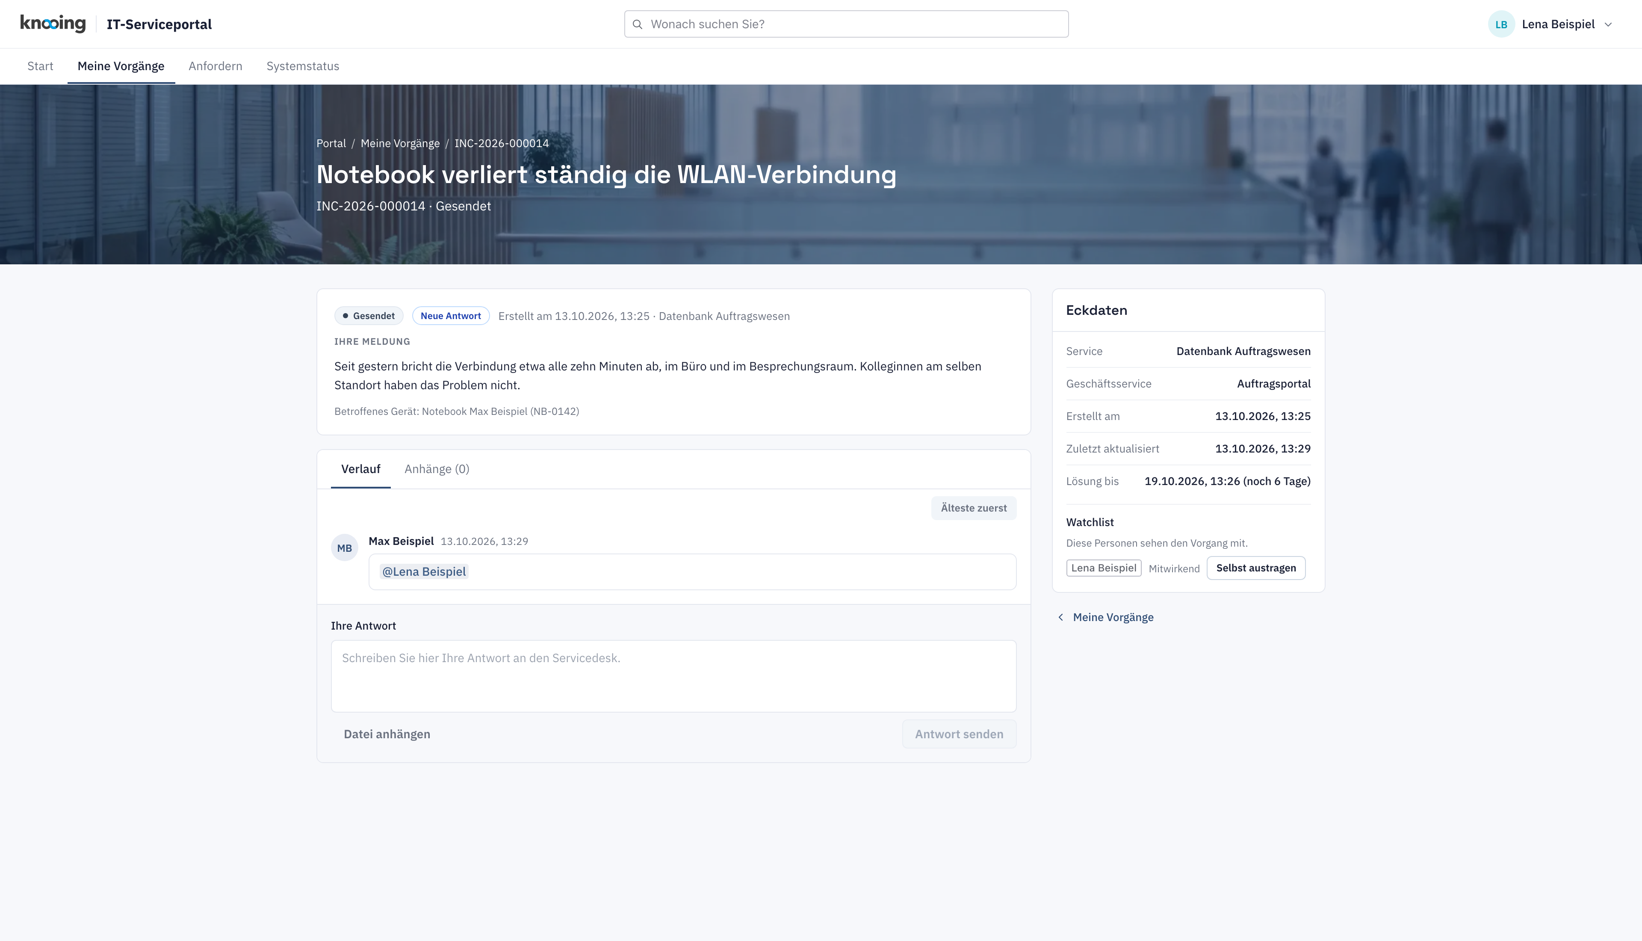The width and height of the screenshot is (1642, 941).
Task: Click the Mitwirkend label
Action: [x=1174, y=569]
